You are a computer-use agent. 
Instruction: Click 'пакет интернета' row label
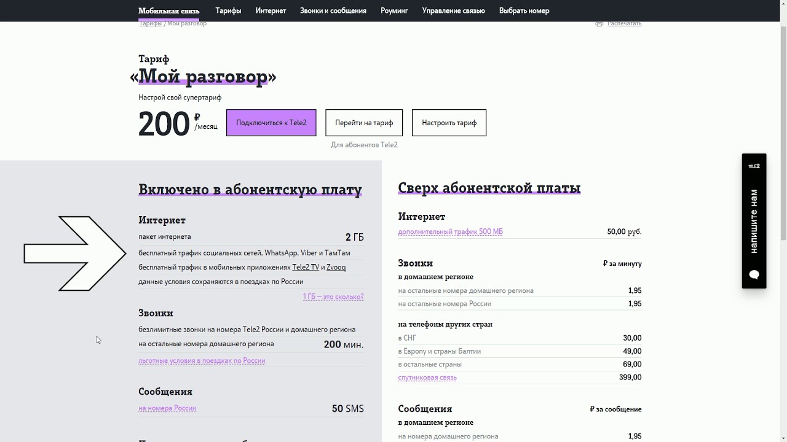click(x=165, y=237)
